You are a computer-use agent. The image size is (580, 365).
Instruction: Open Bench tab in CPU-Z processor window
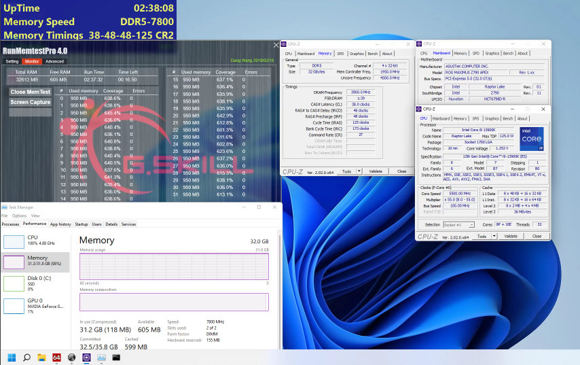pos(508,118)
